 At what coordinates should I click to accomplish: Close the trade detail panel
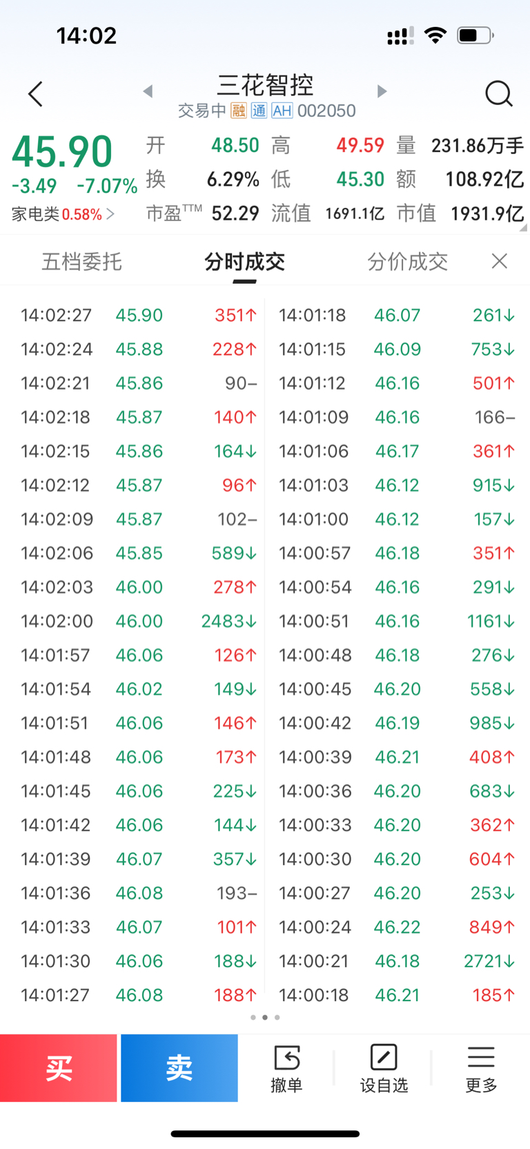click(x=499, y=261)
